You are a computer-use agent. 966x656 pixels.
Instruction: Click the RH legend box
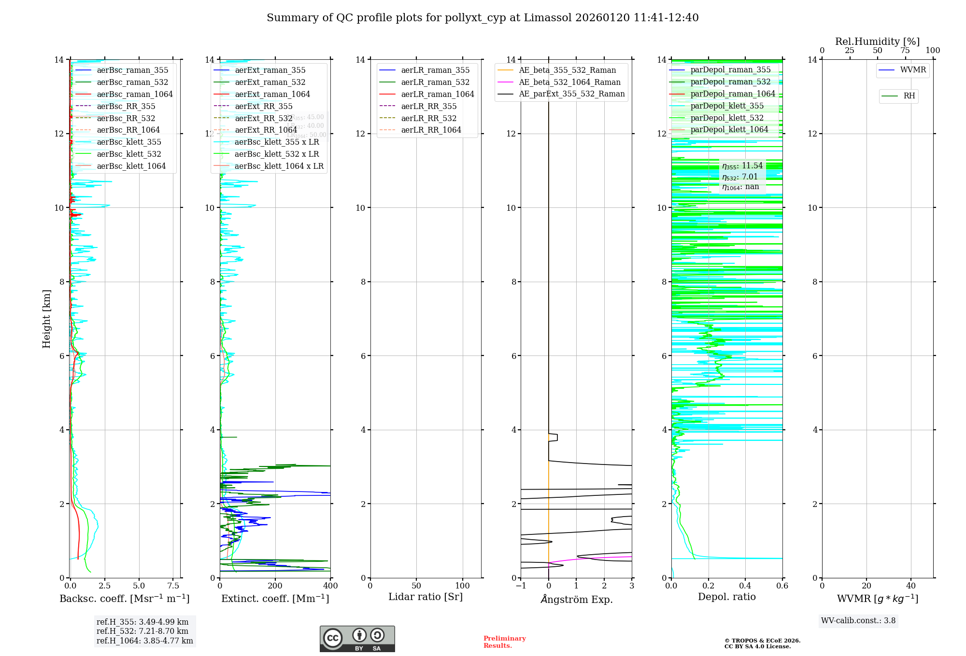(898, 96)
